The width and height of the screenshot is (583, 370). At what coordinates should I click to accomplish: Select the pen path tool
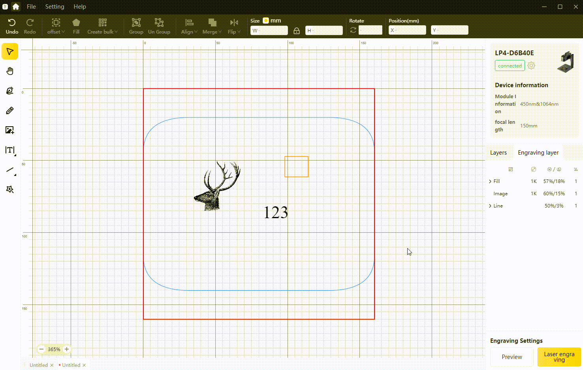coord(10,91)
